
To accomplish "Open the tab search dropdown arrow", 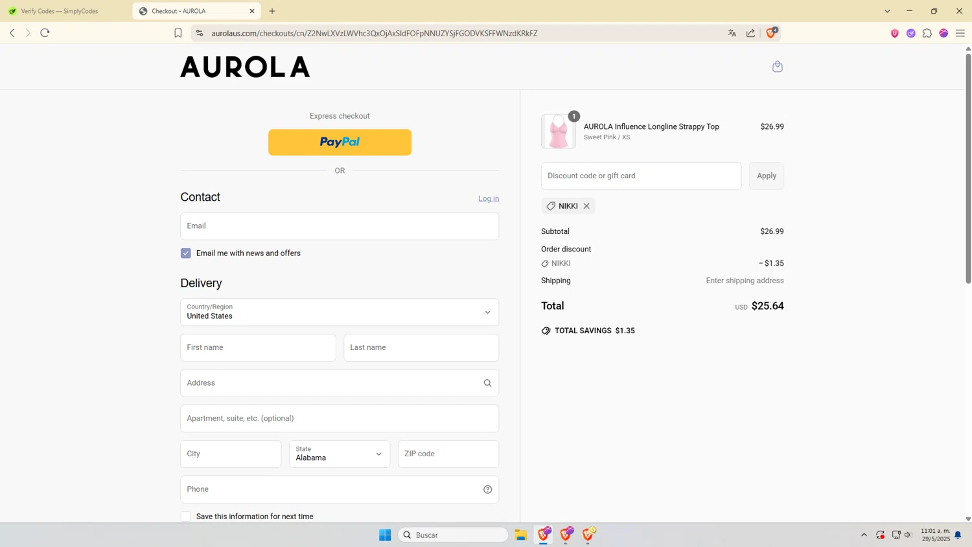I will tap(887, 11).
